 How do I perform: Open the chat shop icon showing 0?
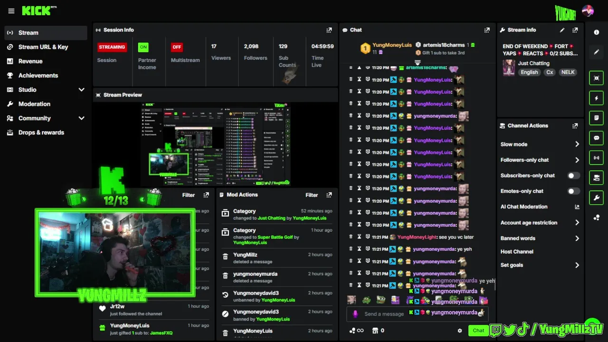378,331
